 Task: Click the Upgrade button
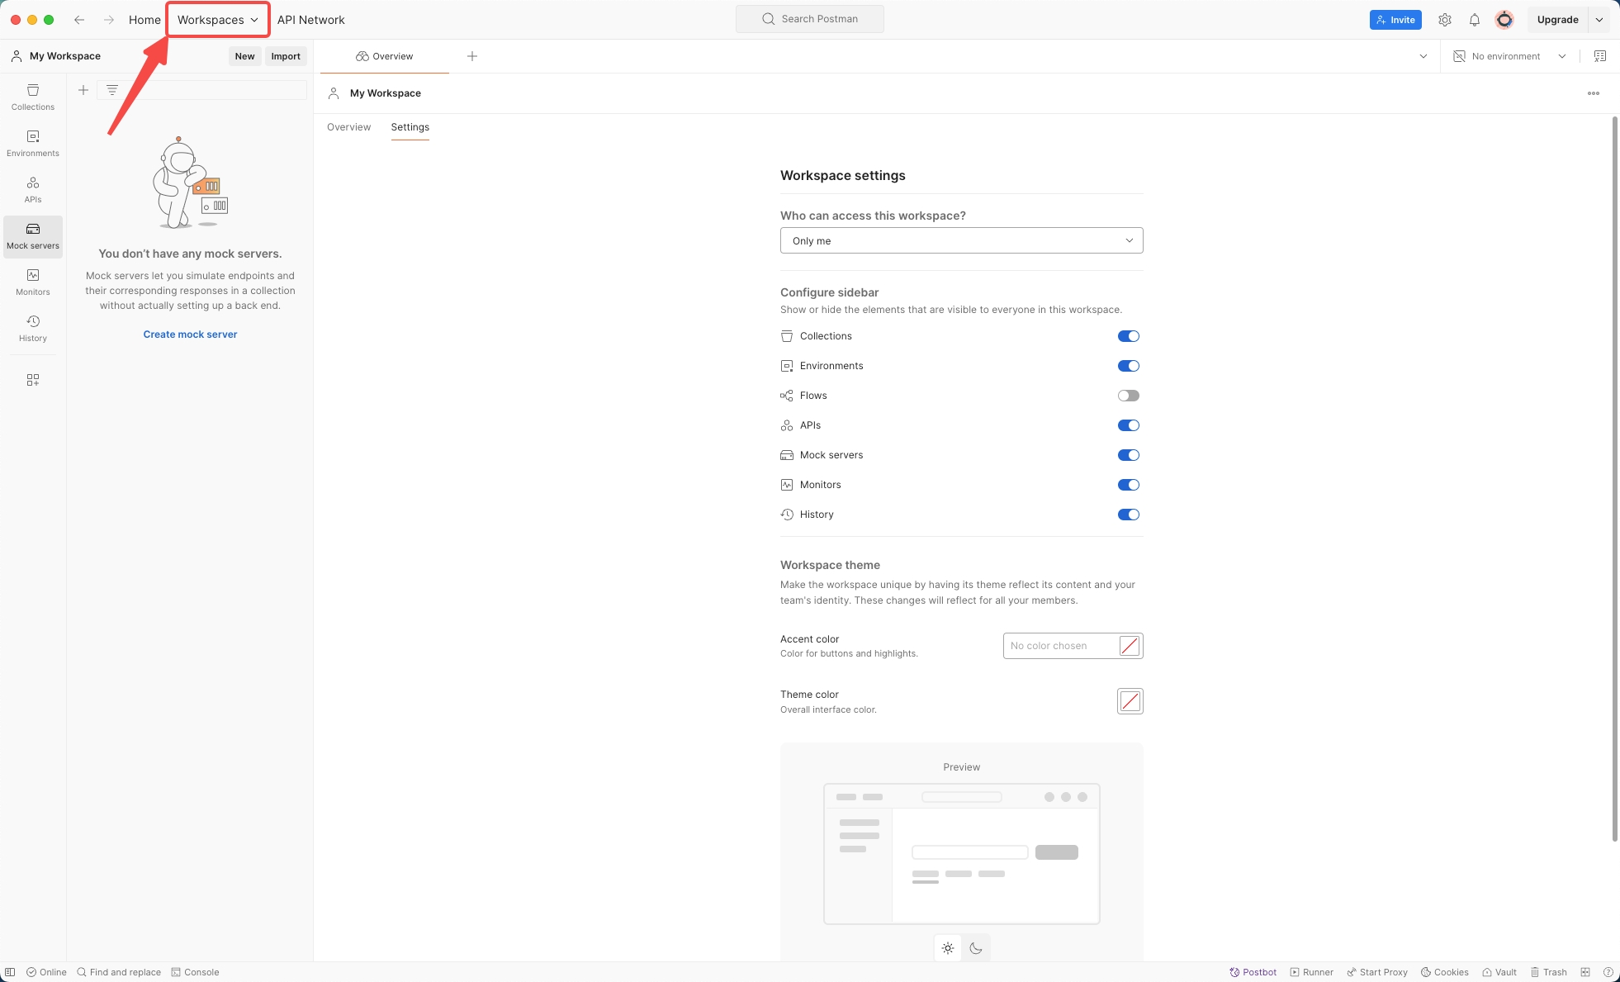[1558, 20]
